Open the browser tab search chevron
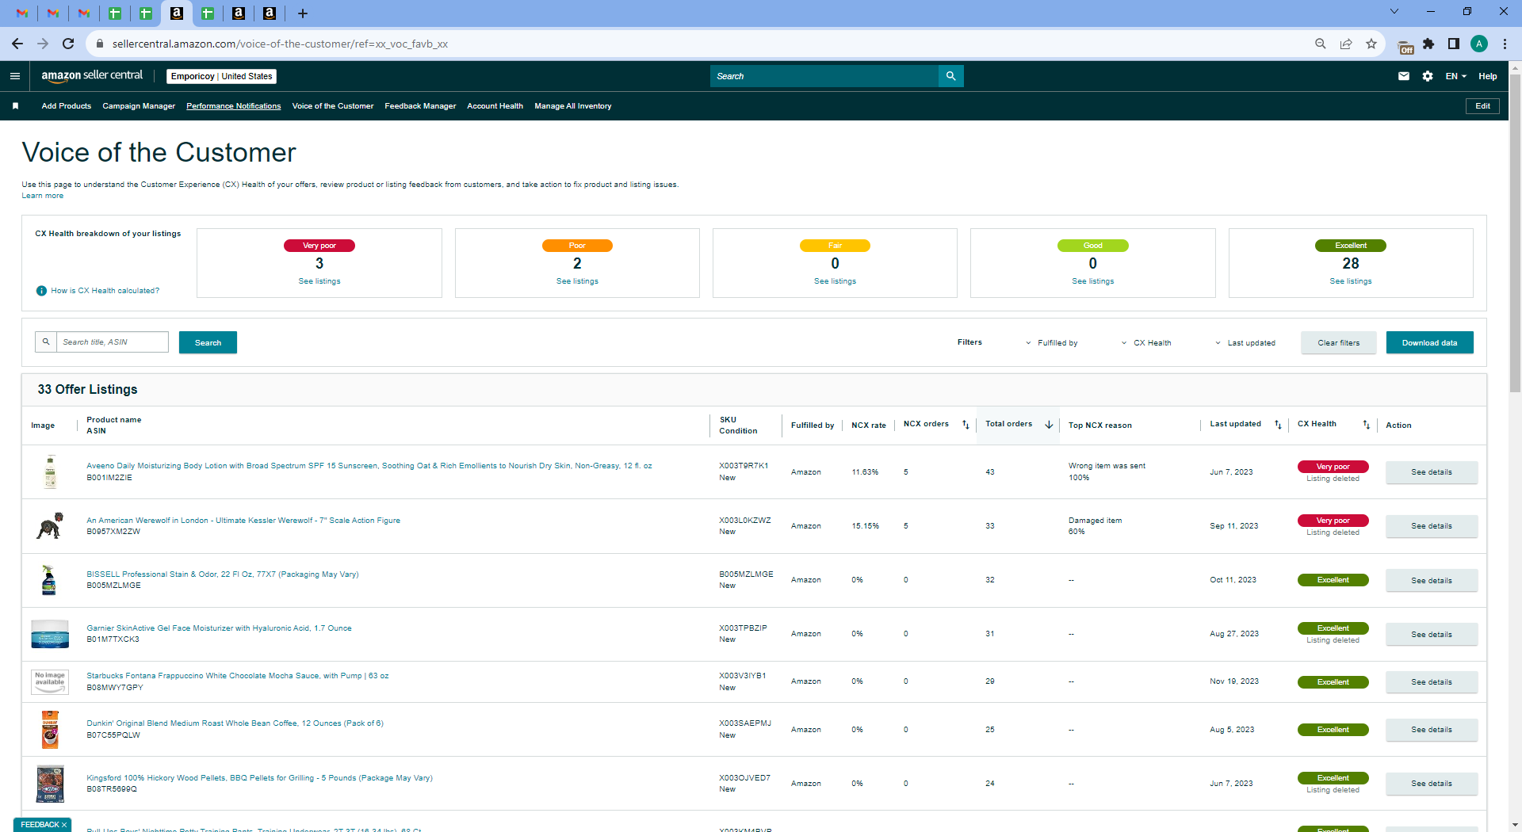The width and height of the screenshot is (1522, 832). pyautogui.click(x=1394, y=12)
